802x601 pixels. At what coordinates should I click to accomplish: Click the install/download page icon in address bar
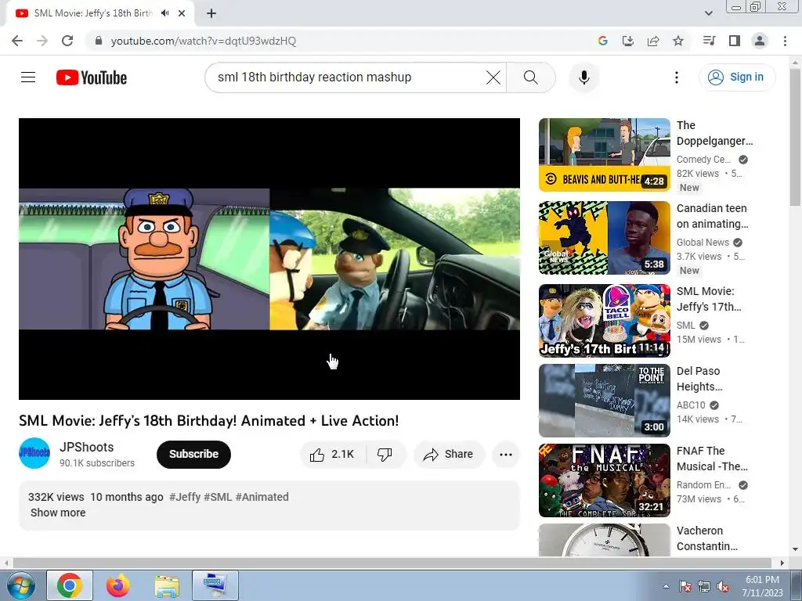pyautogui.click(x=627, y=41)
